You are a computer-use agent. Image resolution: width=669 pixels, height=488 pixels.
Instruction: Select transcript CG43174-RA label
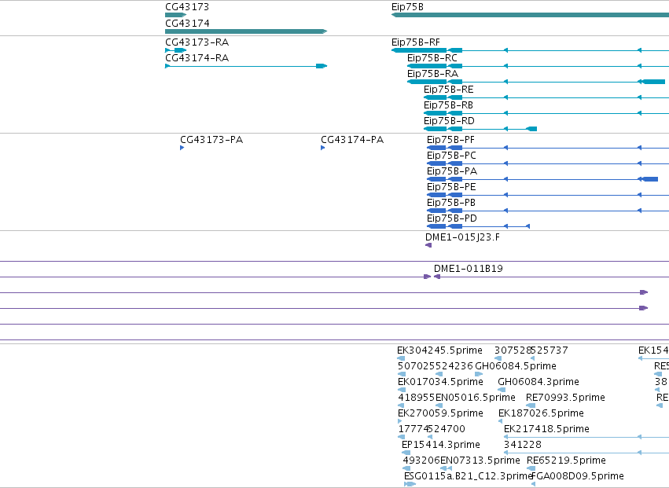coord(197,58)
